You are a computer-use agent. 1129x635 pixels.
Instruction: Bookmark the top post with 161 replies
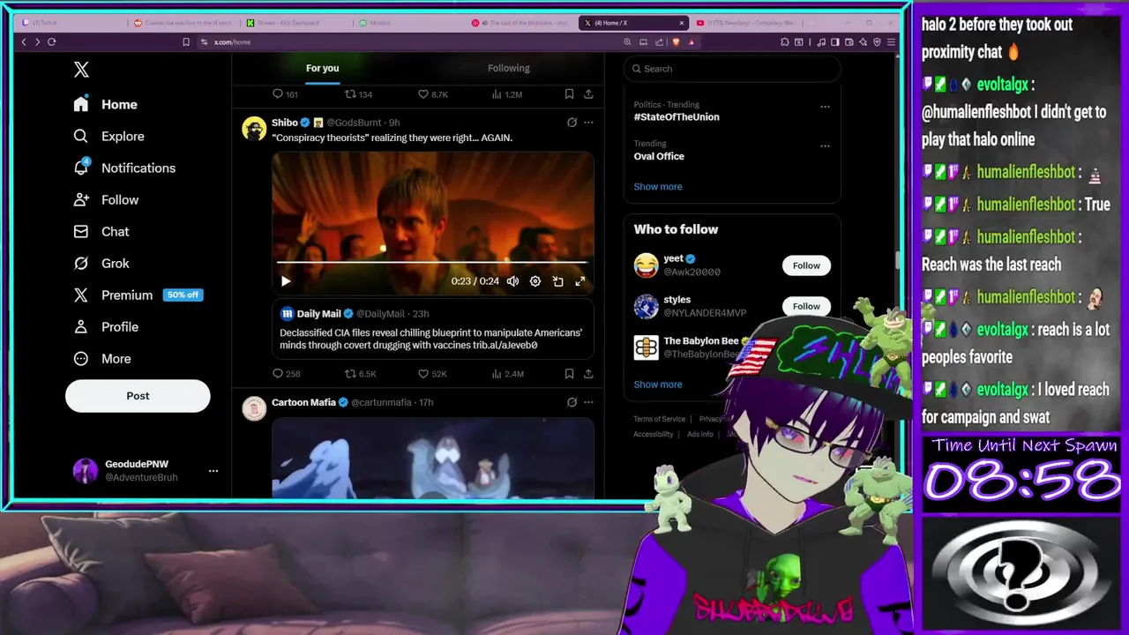pyautogui.click(x=569, y=94)
